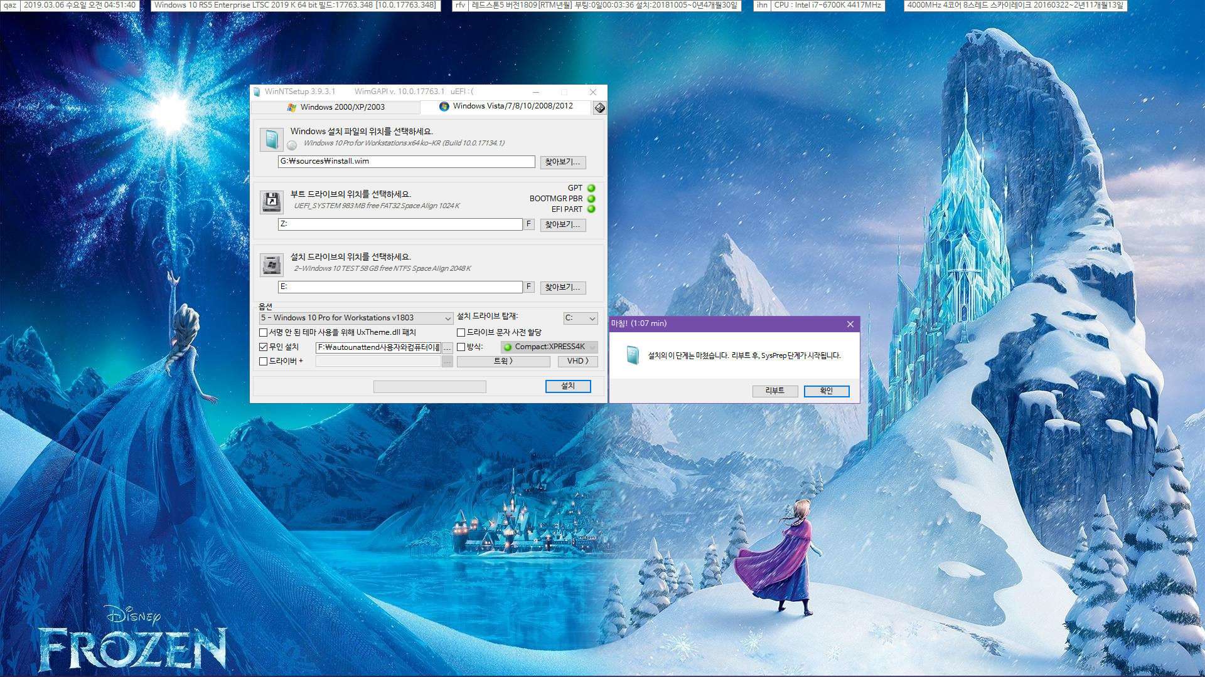
Task: Open the mount install drive C: dropdown
Action: (x=581, y=318)
